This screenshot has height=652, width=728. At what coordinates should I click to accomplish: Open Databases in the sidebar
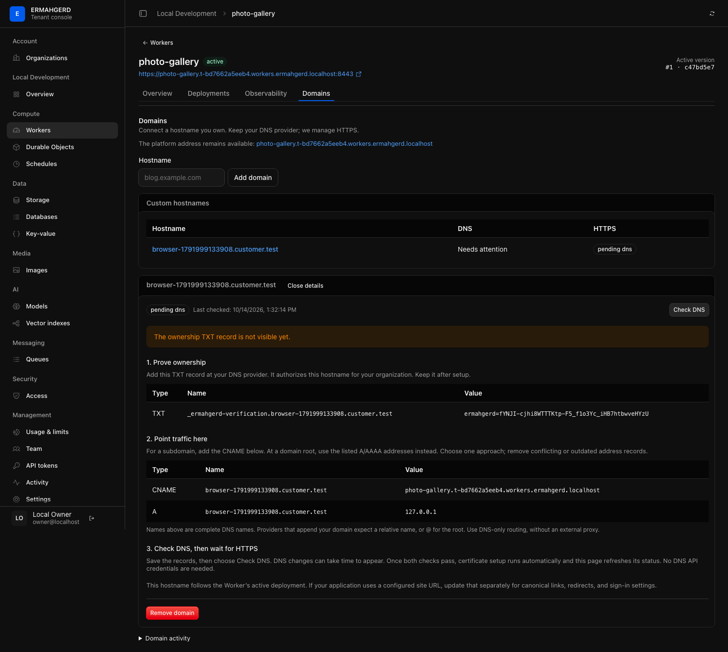pos(62,217)
